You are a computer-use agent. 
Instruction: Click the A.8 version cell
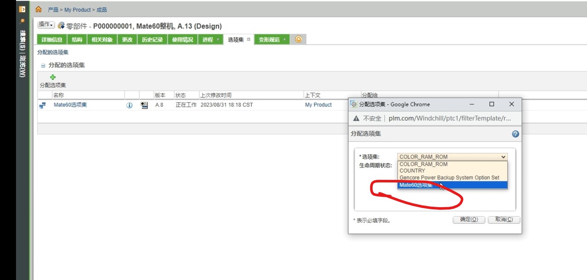click(x=159, y=105)
